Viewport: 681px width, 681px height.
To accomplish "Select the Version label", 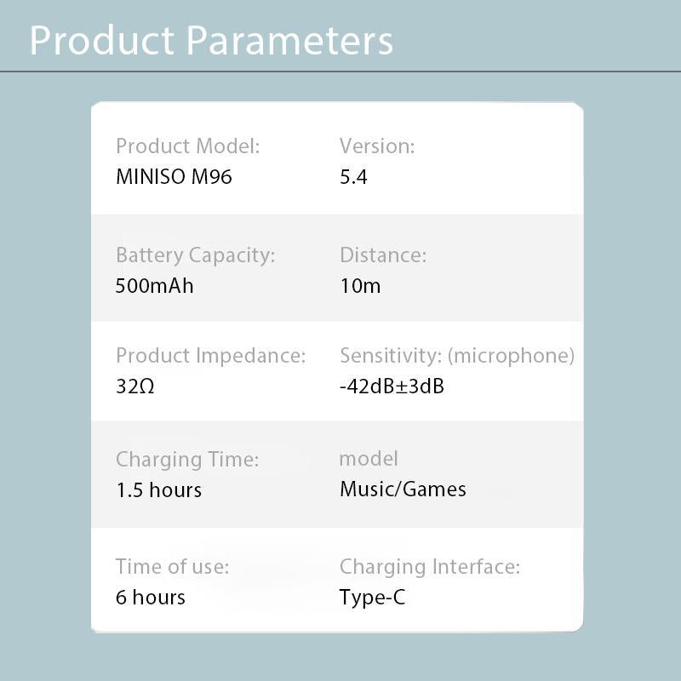I will click(377, 146).
